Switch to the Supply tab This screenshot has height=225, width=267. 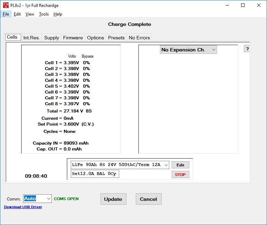click(x=51, y=38)
